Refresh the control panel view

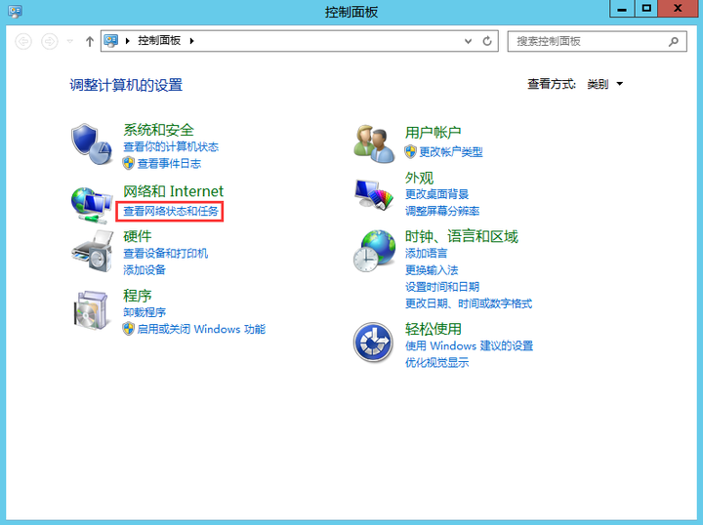(487, 41)
